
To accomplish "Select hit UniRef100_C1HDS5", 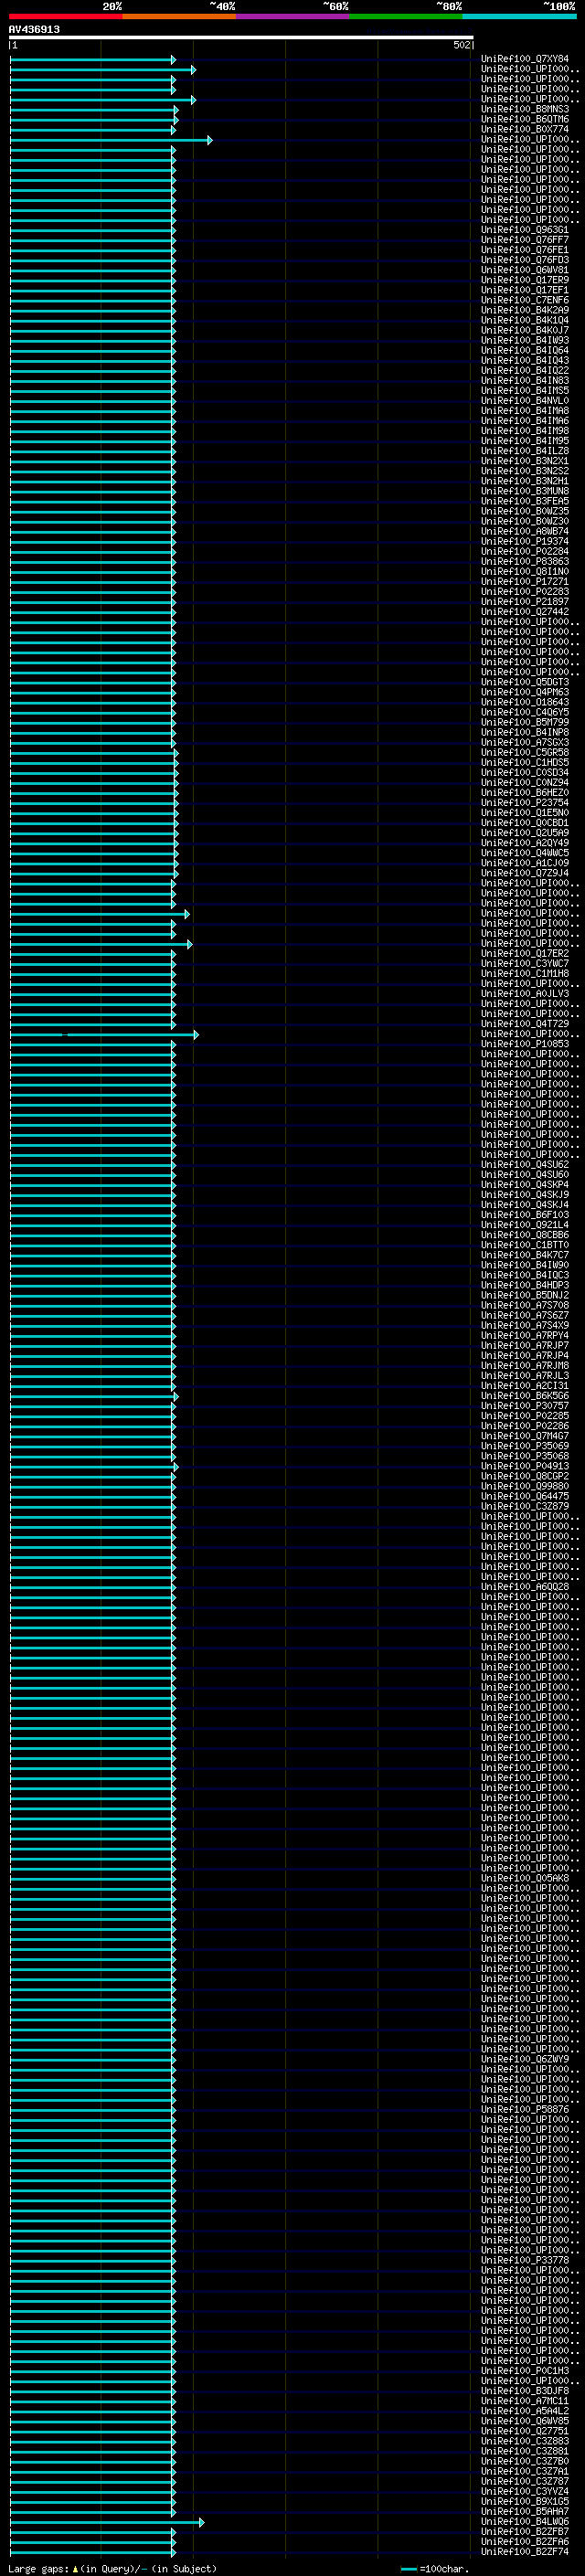I will click(525, 762).
